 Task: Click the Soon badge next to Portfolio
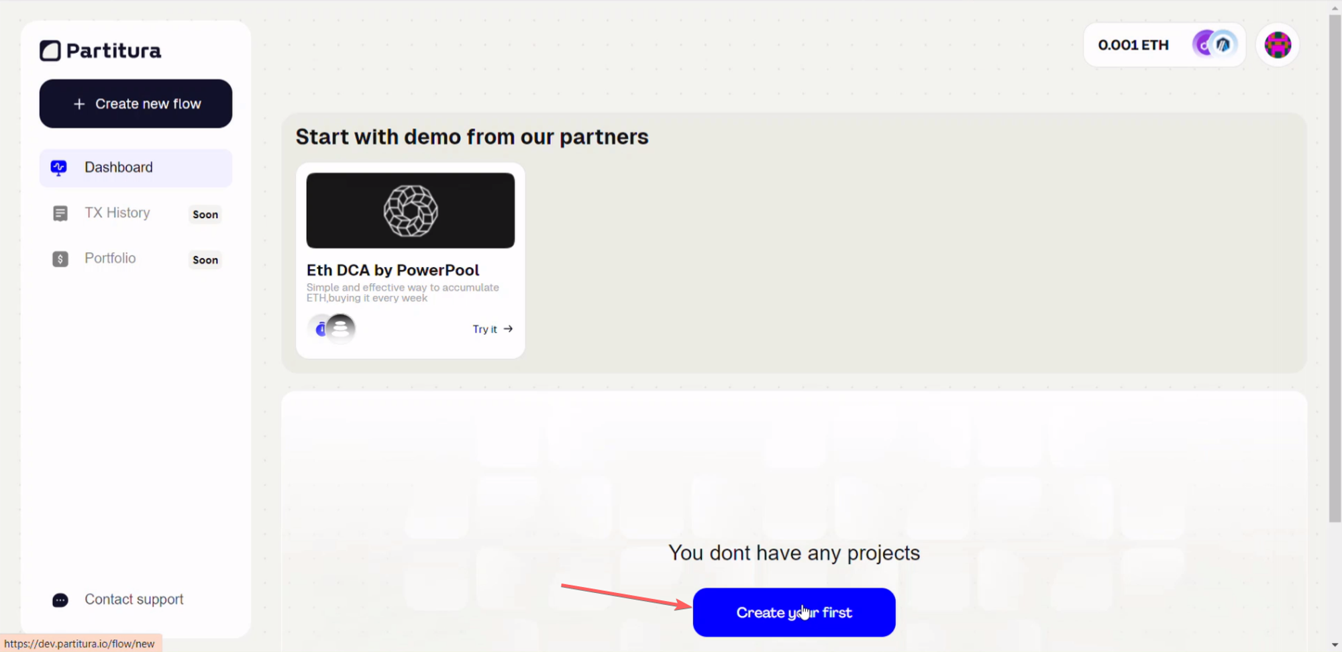[205, 260]
